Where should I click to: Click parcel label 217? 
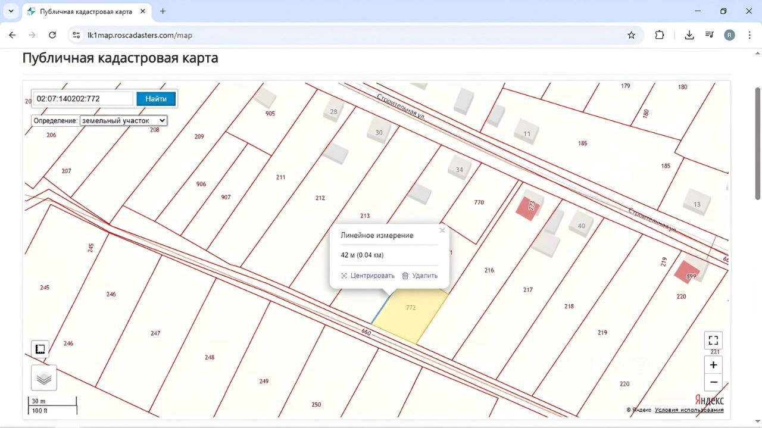coord(528,290)
